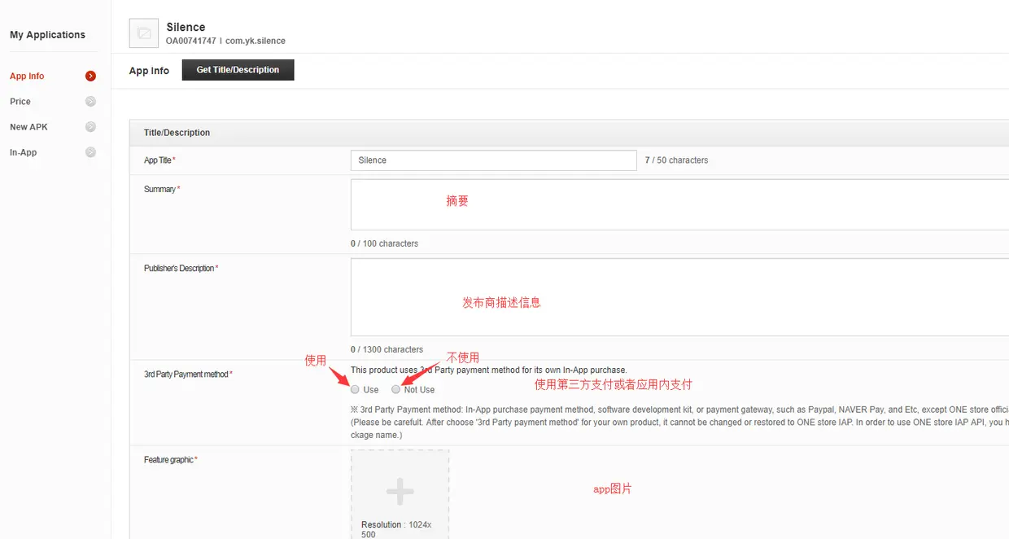Go to New APK in sidebar

tap(28, 127)
